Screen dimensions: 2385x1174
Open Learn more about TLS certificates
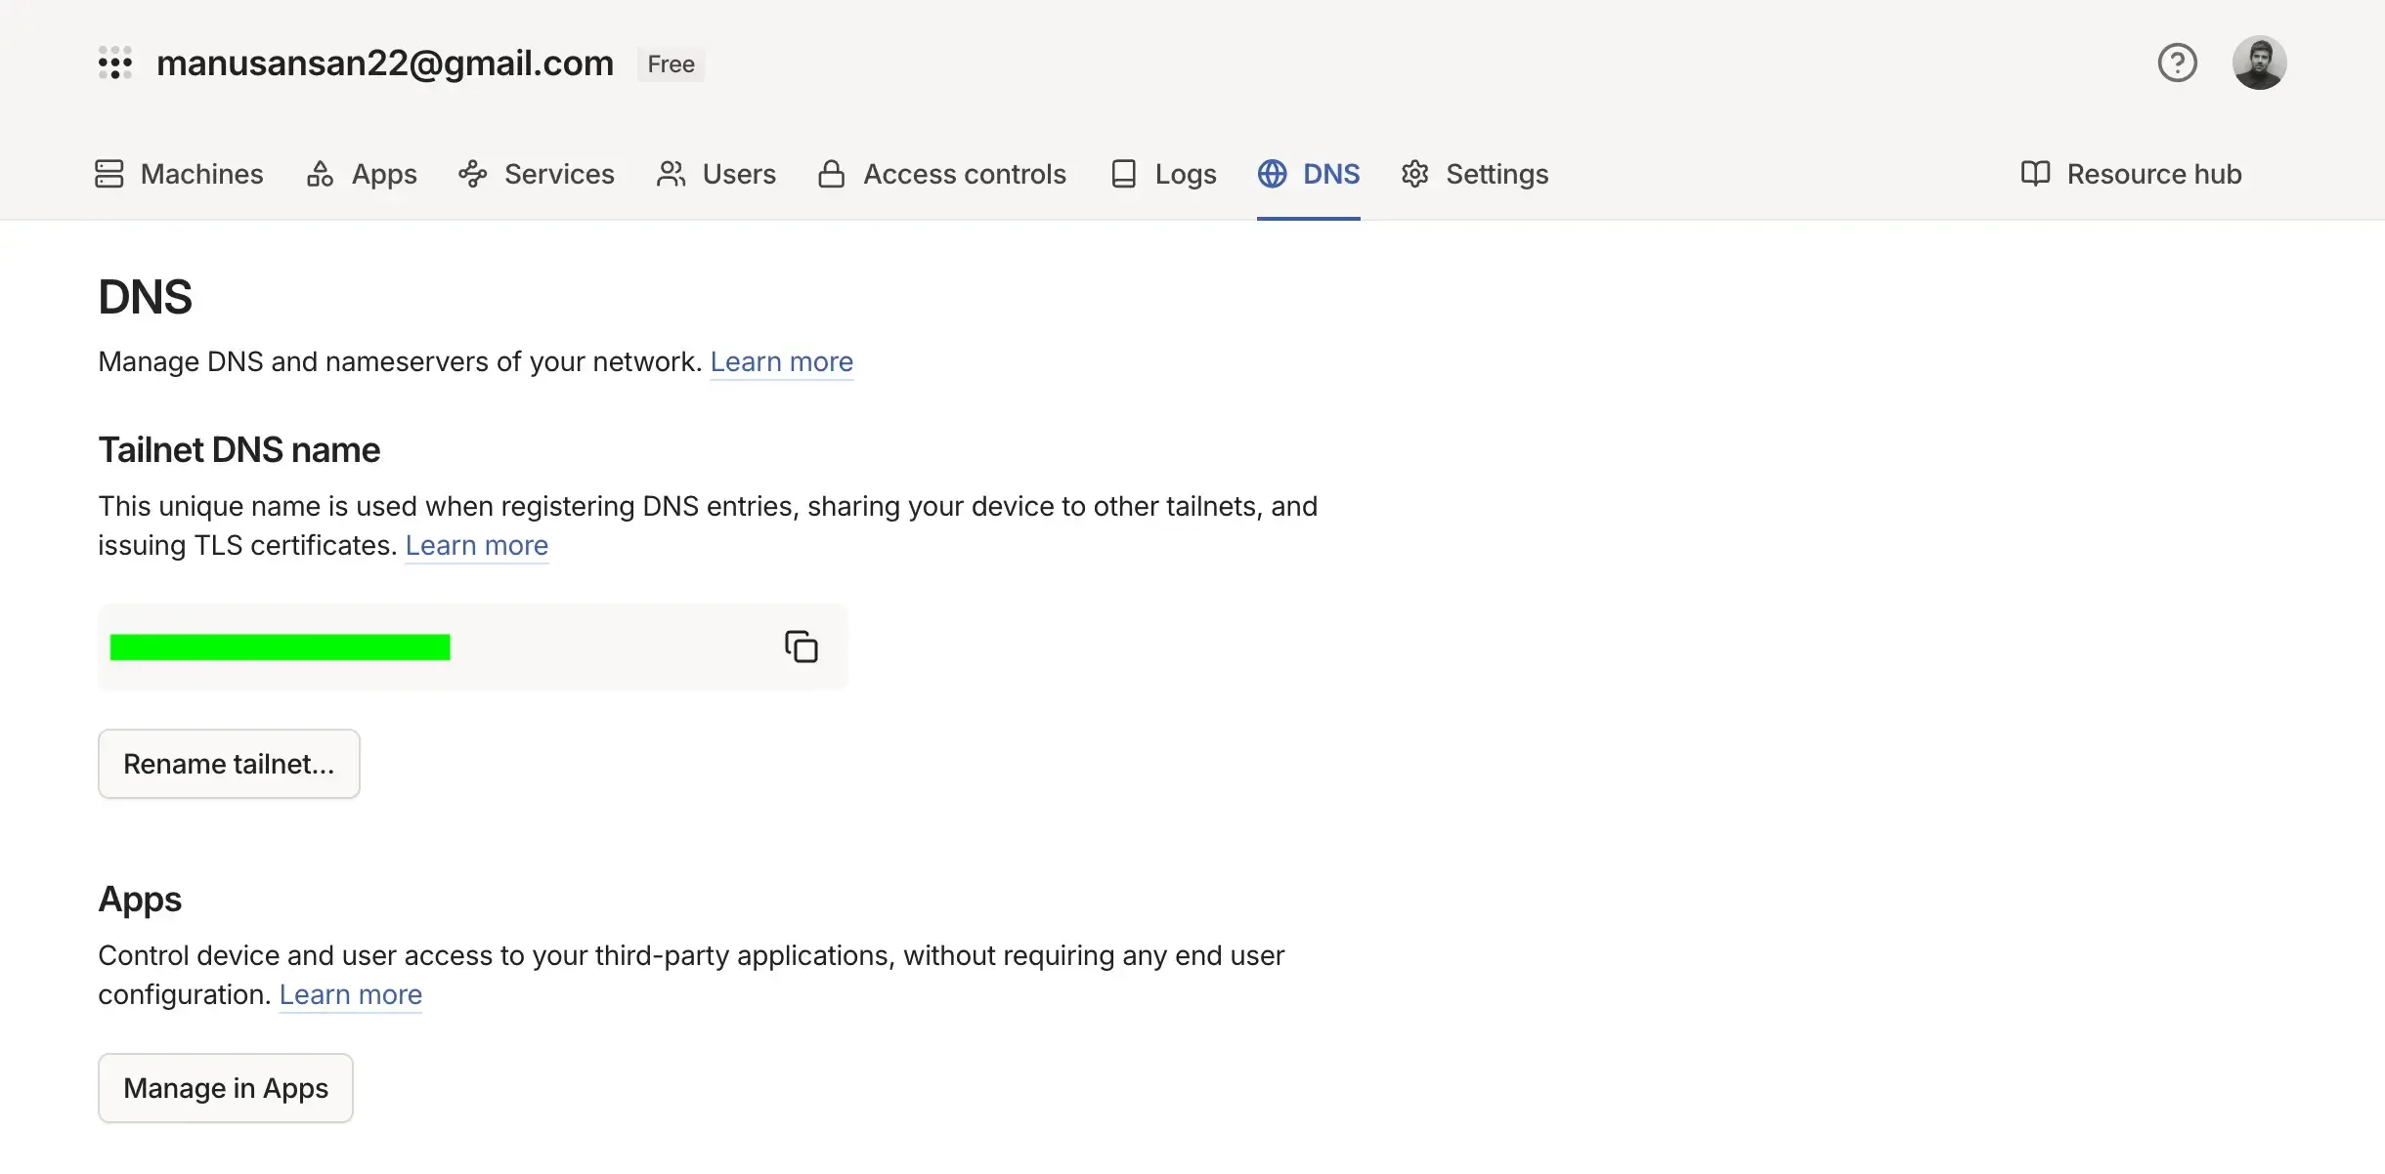click(x=476, y=545)
